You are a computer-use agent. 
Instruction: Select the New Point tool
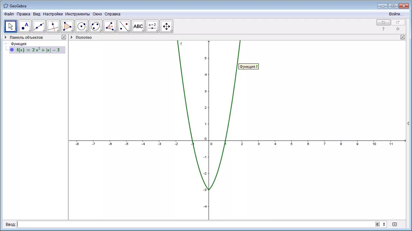click(x=25, y=26)
